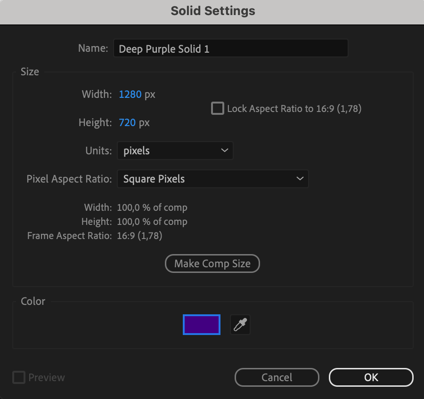Click the Lock Aspect Ratio label text

[x=294, y=109]
